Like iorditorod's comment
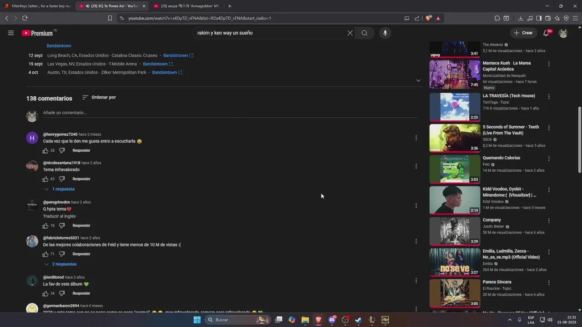Screen dimensions: 582x327 point(45,293)
